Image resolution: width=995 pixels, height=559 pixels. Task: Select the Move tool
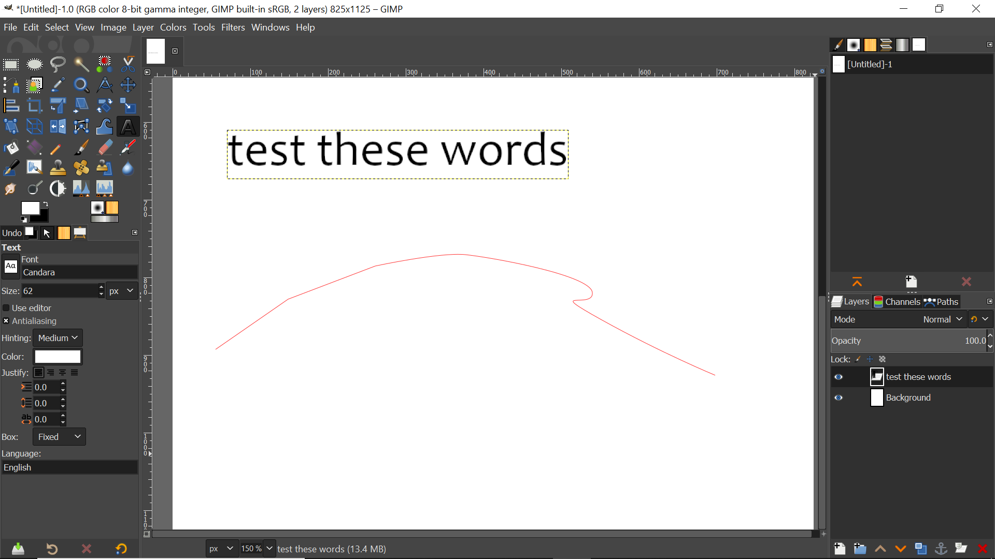point(128,85)
